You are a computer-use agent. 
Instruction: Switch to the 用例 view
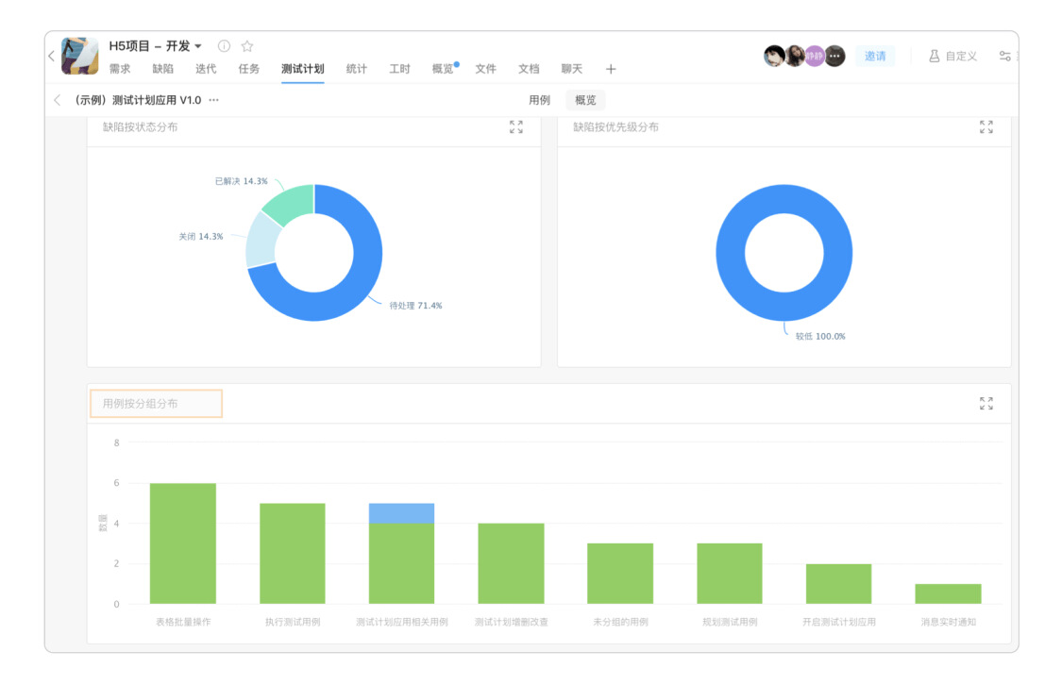[x=539, y=100]
